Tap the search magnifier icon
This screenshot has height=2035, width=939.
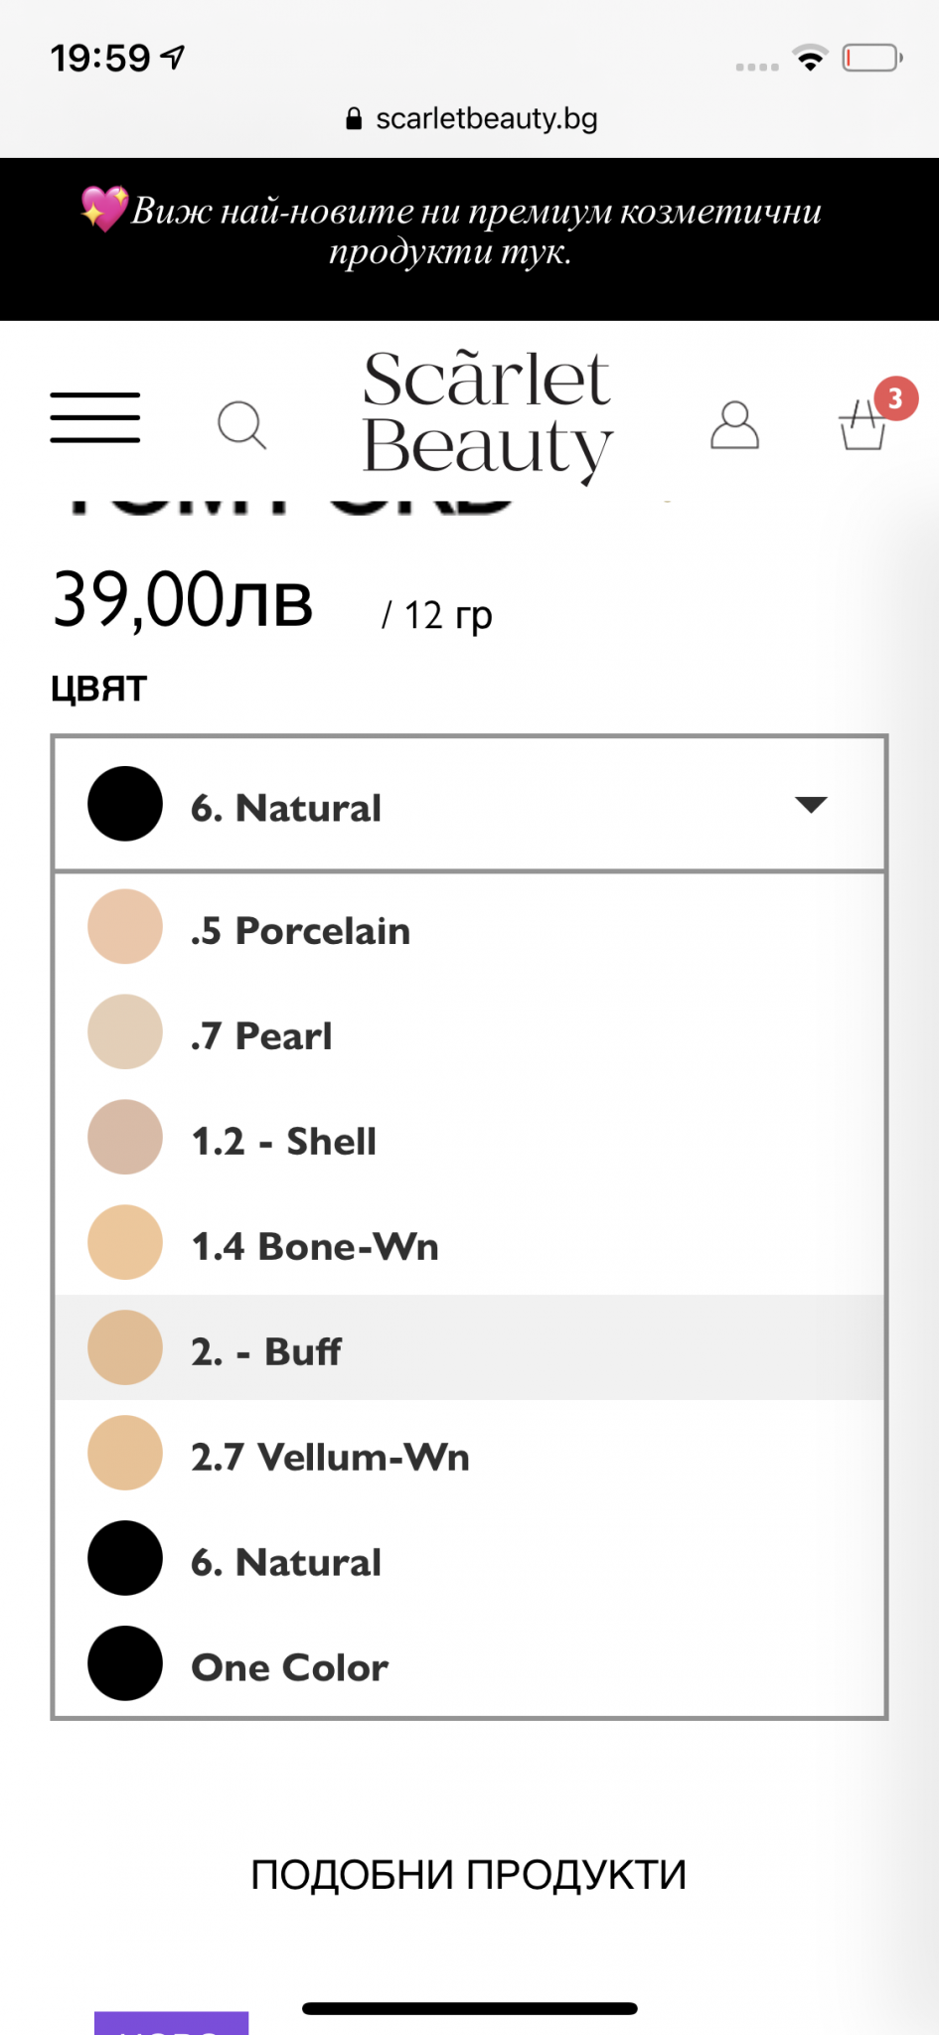coord(241,425)
